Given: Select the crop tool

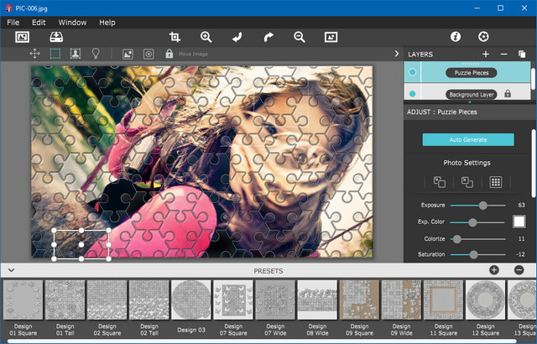Looking at the screenshot, I should click(175, 37).
